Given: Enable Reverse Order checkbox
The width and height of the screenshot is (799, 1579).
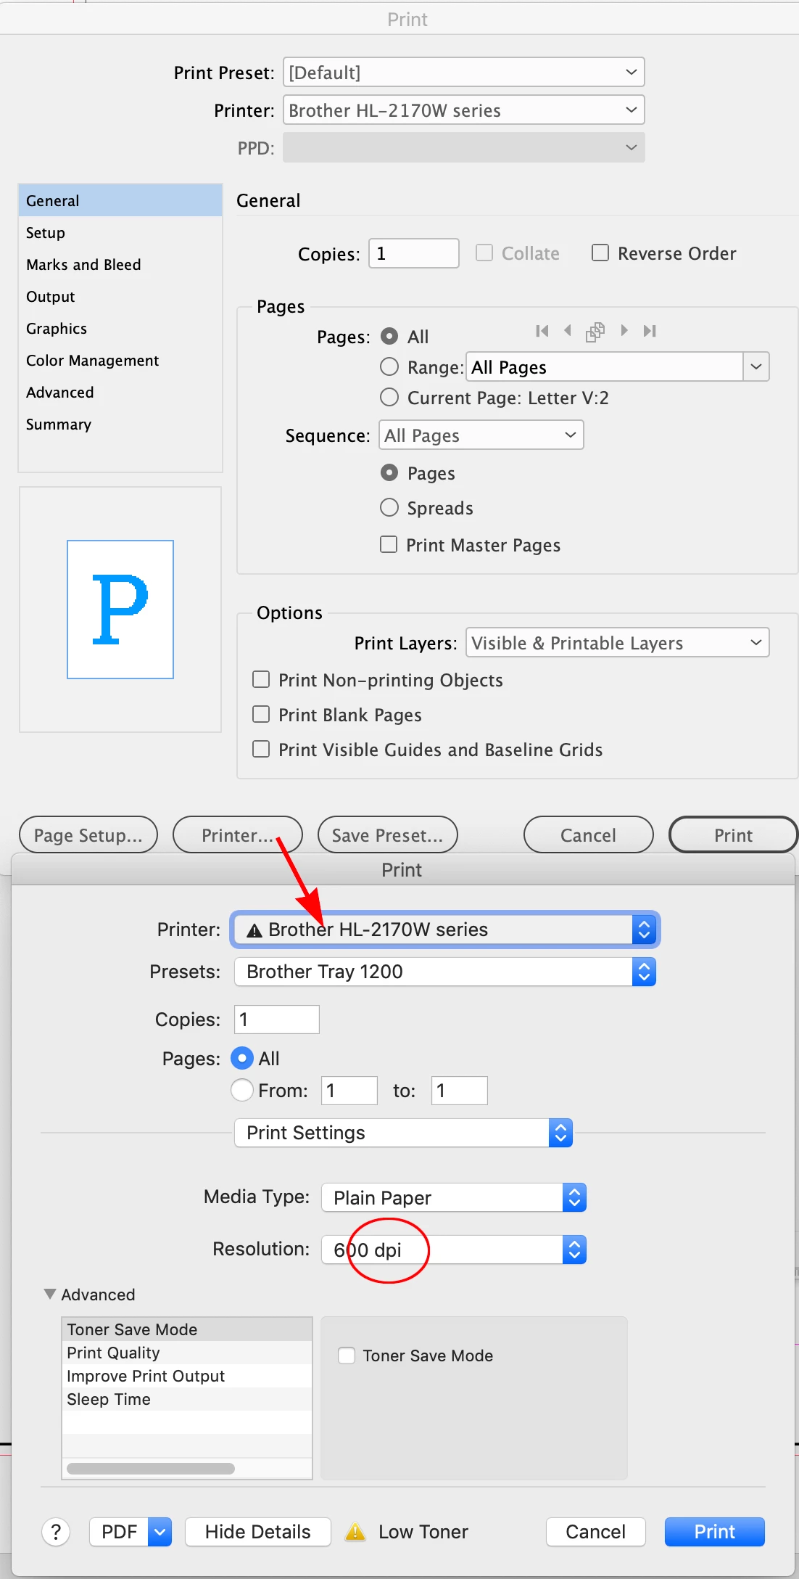Looking at the screenshot, I should tap(600, 253).
